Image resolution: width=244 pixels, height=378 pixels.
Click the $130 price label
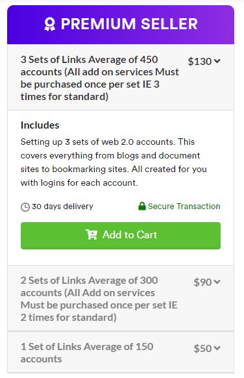[x=200, y=62]
